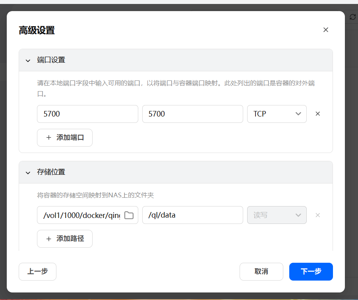Close the 高级设置 dialog with the X
The image size is (358, 300).
326,30
